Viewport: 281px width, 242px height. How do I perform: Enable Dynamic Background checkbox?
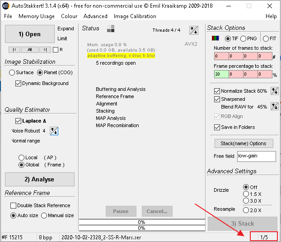pyautogui.click(x=19, y=83)
